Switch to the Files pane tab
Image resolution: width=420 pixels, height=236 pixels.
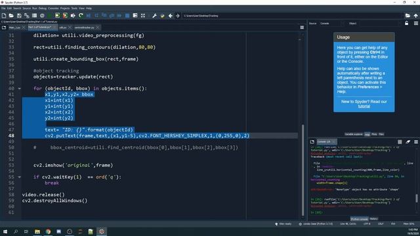(381, 134)
